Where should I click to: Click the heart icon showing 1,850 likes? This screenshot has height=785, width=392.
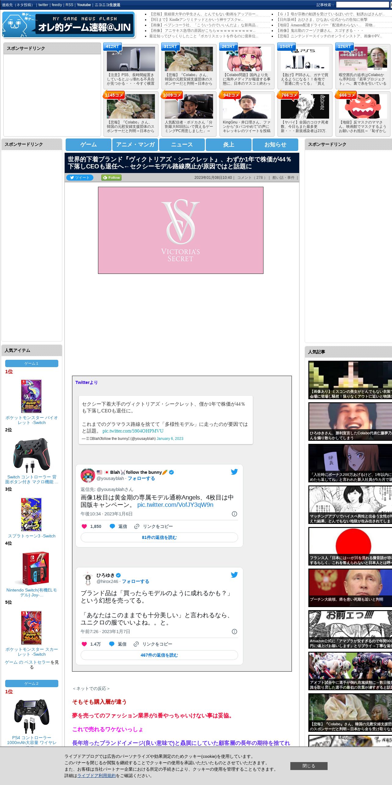click(84, 526)
